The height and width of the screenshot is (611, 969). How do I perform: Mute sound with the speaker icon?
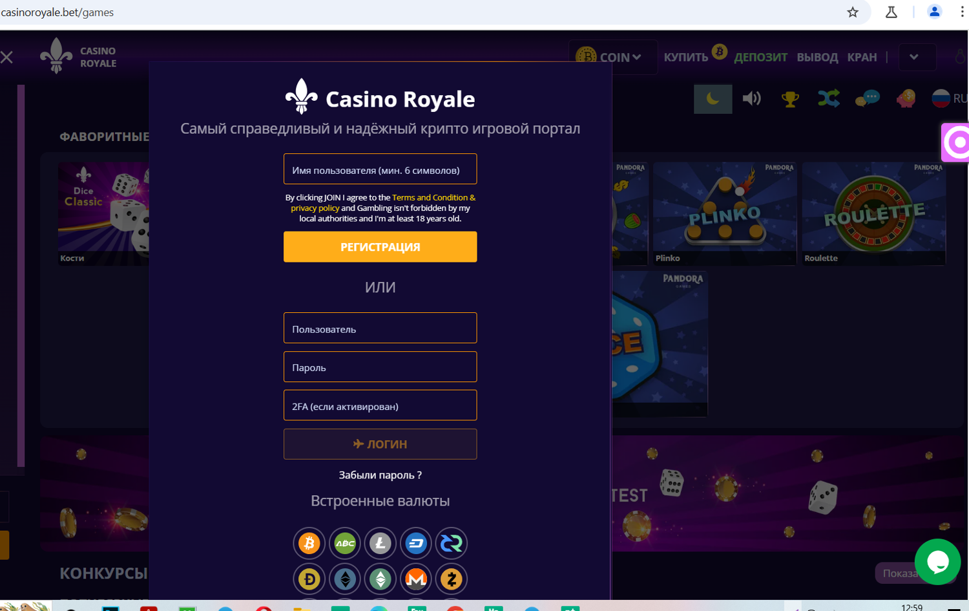point(751,98)
